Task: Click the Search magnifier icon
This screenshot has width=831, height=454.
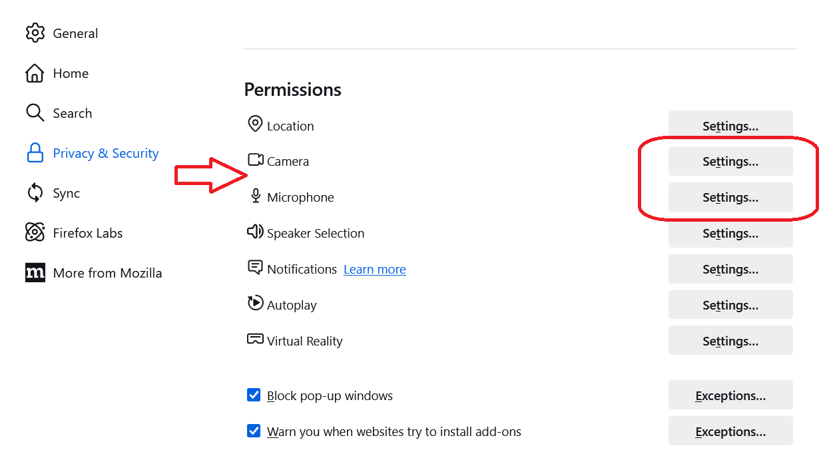Action: coord(35,113)
